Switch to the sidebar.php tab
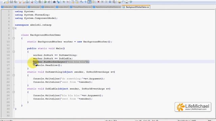Screen dimensions: 216x121 coord(48,7)
